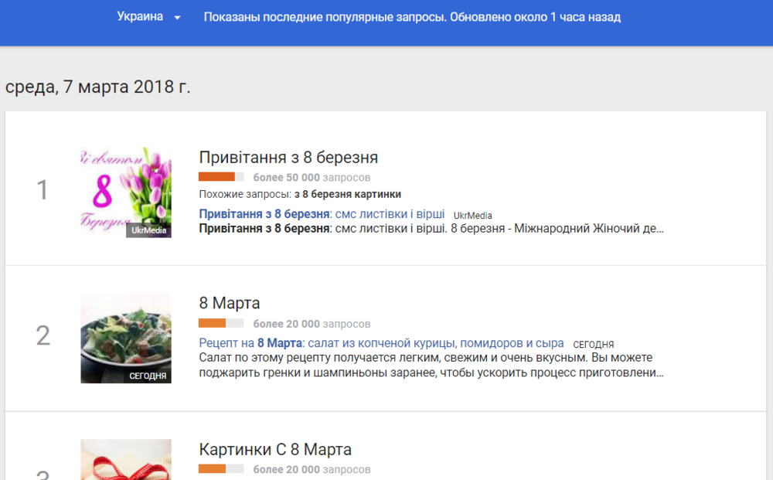Open the red ribbon thumbnail of third trend
Image resolution: width=773 pixels, height=480 pixels.
click(x=126, y=459)
